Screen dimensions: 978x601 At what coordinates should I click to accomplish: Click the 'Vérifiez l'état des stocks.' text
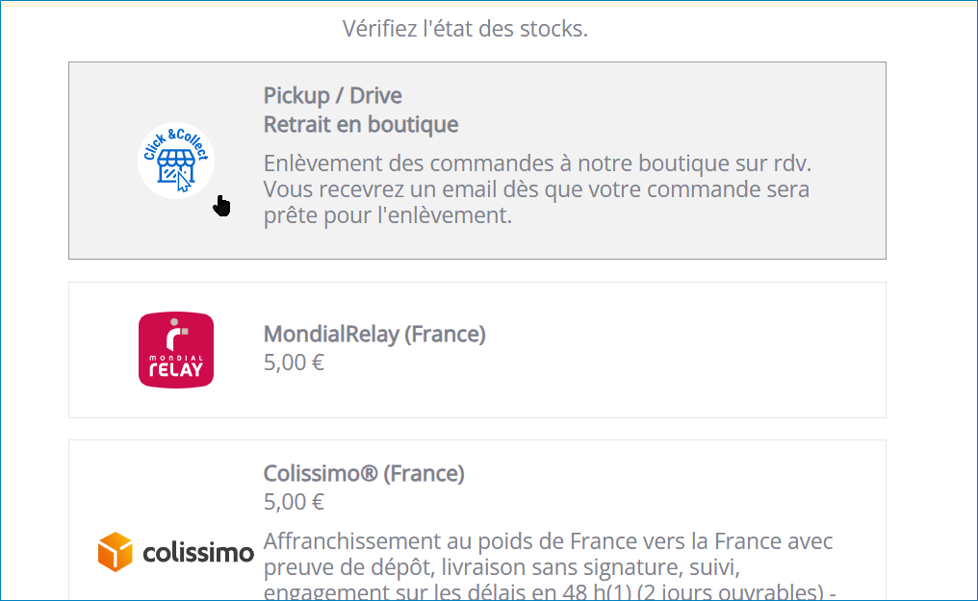[465, 29]
